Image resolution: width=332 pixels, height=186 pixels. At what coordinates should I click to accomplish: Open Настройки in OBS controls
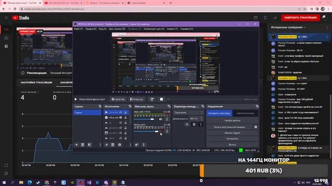232,139
